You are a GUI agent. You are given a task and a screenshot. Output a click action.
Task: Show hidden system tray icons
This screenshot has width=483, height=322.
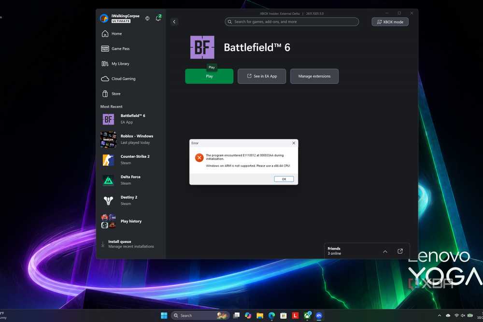(439, 316)
